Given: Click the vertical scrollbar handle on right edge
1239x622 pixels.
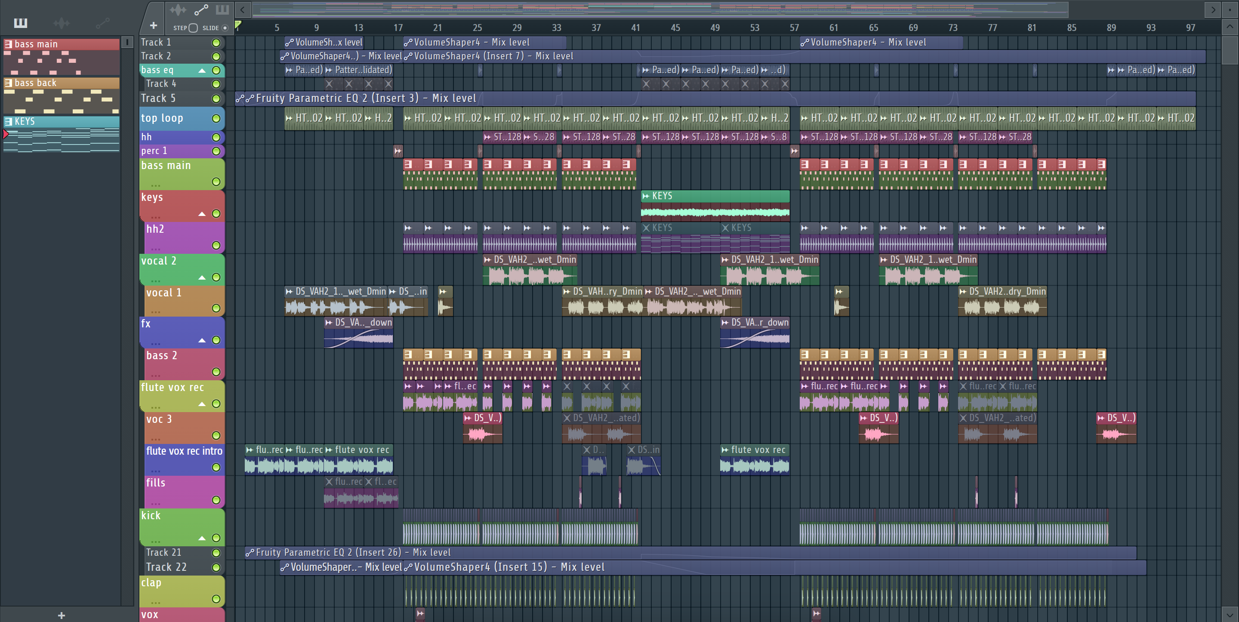Looking at the screenshot, I should point(1230,50).
